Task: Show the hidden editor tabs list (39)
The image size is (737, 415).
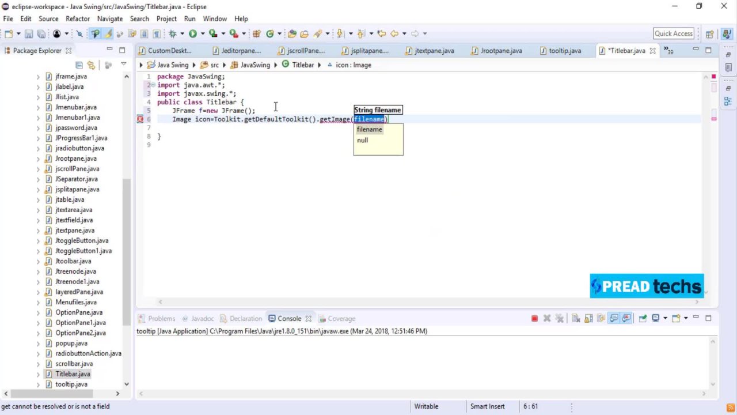Action: point(668,51)
